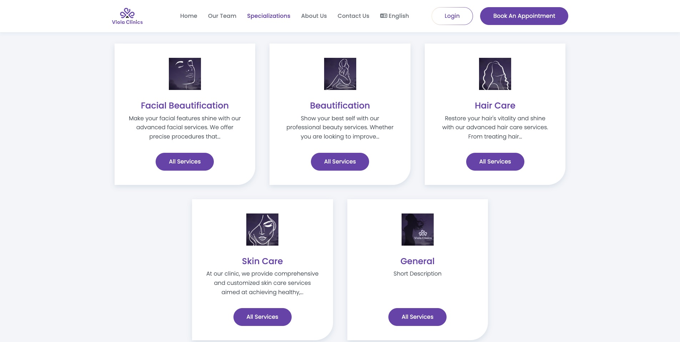View All Services under Hair Care
The height and width of the screenshot is (342, 680).
coord(495,162)
